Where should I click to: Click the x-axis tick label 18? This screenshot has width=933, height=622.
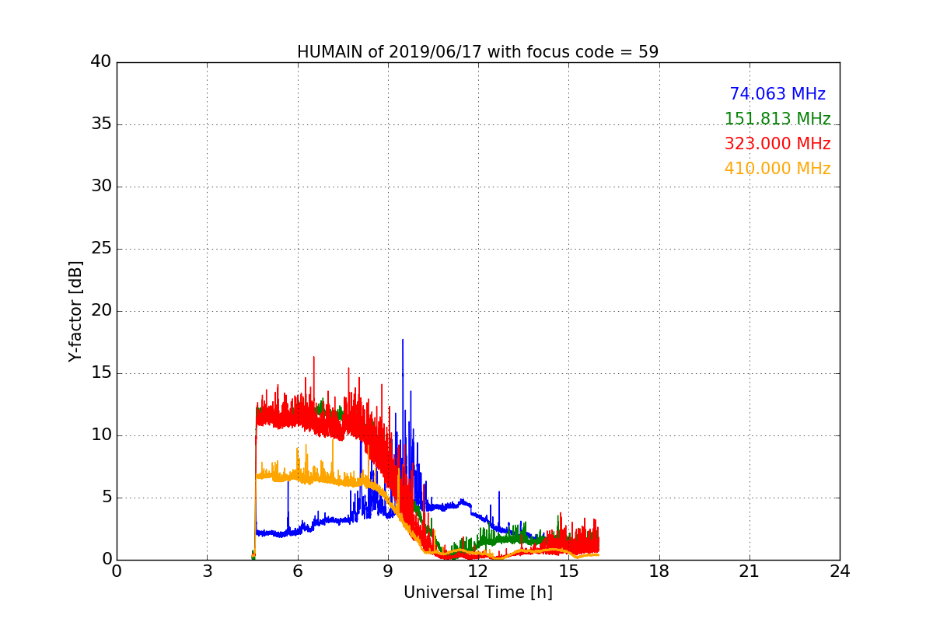click(659, 571)
